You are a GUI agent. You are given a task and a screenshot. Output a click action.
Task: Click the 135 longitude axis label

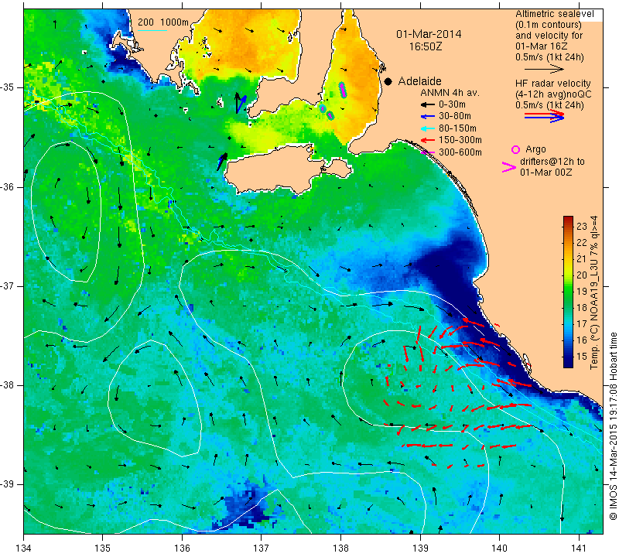(x=103, y=548)
